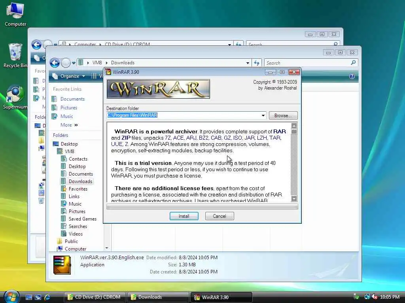Open the Organize menu
The height and width of the screenshot is (303, 405).
(69, 76)
